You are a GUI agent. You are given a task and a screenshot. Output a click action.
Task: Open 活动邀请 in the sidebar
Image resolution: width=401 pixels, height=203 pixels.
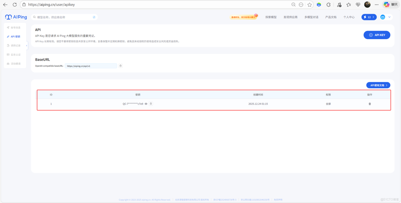pos(15,63)
